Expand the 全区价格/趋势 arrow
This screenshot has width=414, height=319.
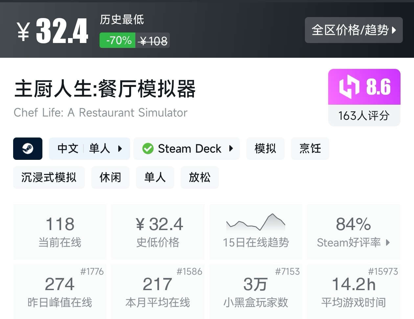[394, 30]
